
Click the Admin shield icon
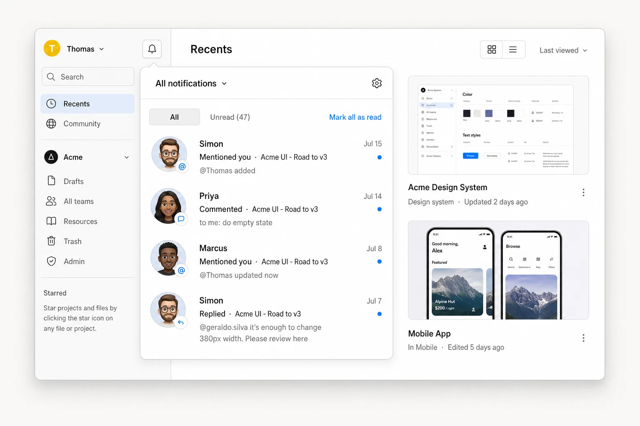(x=51, y=261)
